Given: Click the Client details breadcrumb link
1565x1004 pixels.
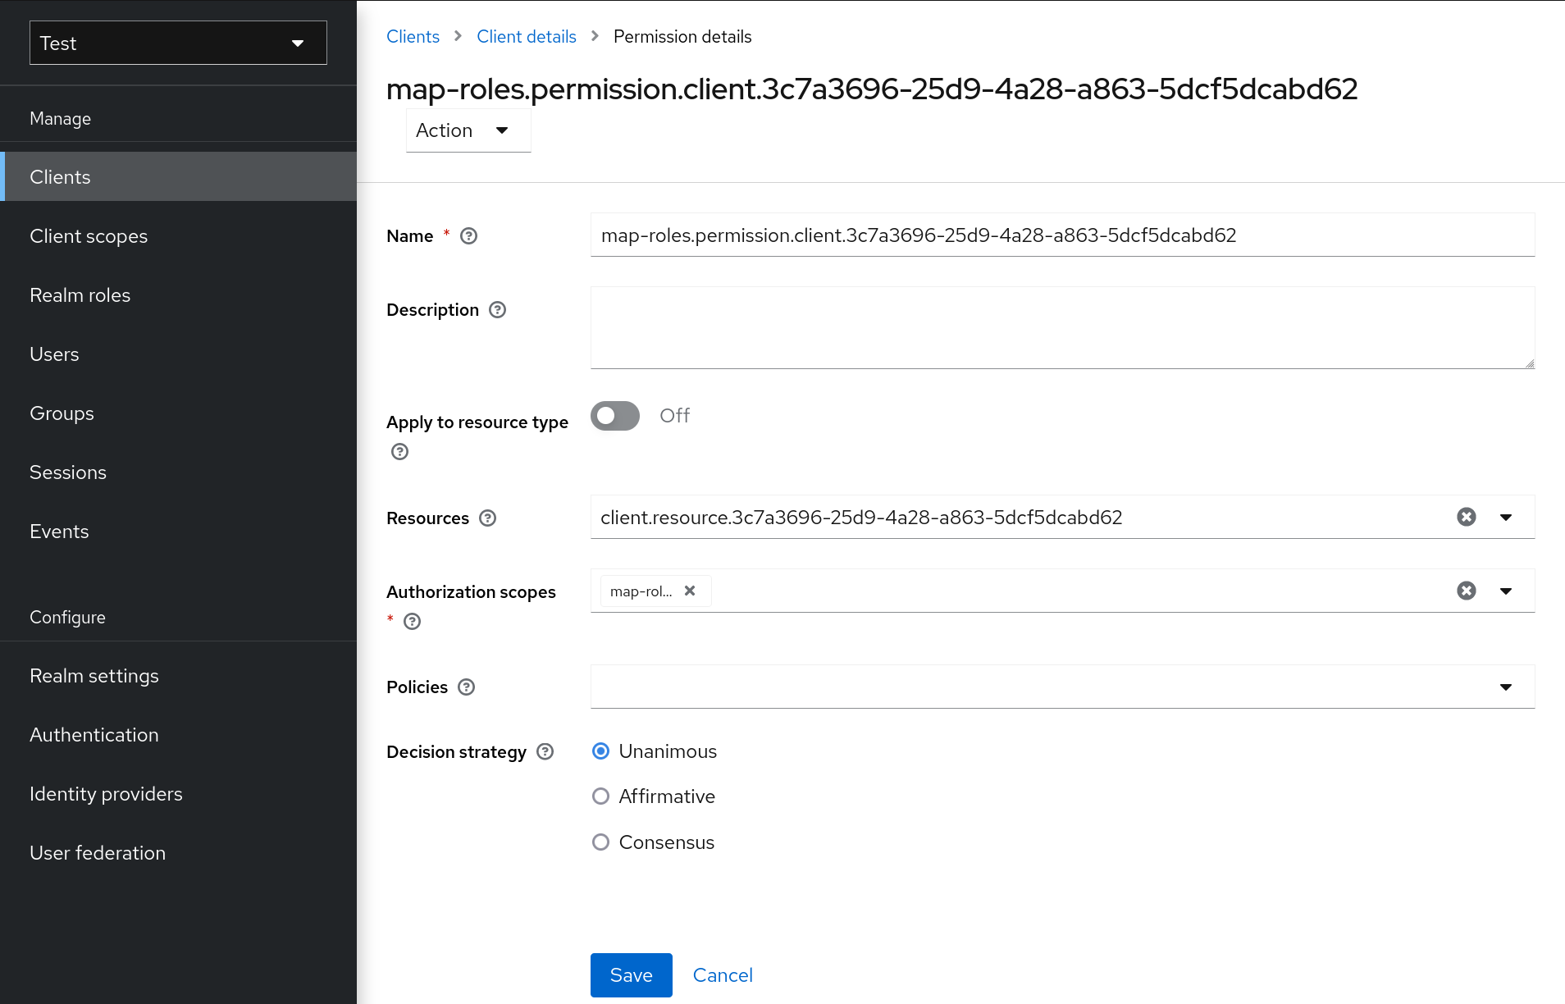Looking at the screenshot, I should click(x=526, y=37).
